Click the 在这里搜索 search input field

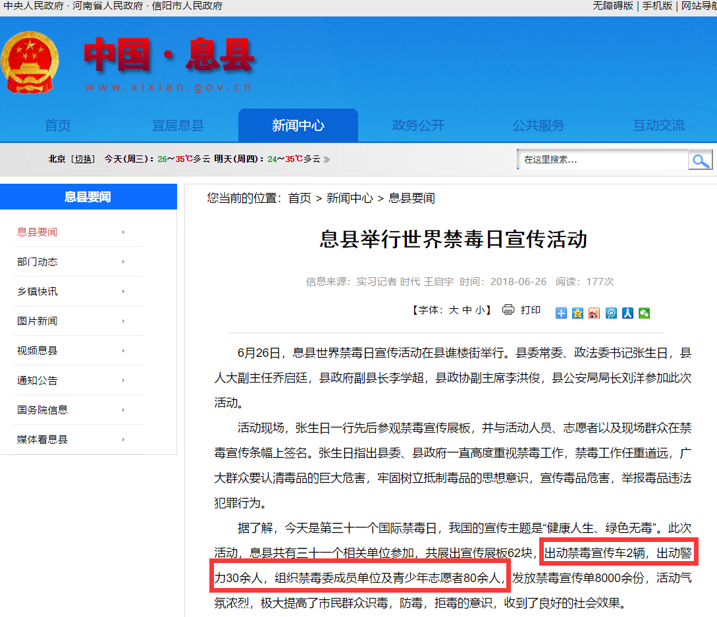pos(601,159)
